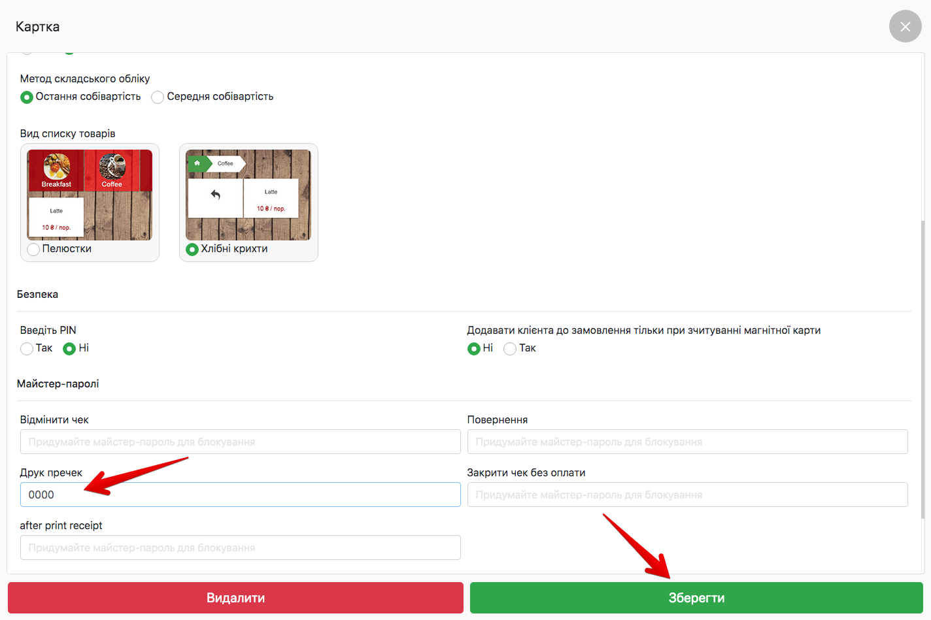Click the back arrow tile in breadcrumbs preview
Viewport: 931px width, 620px height.
pyautogui.click(x=215, y=195)
